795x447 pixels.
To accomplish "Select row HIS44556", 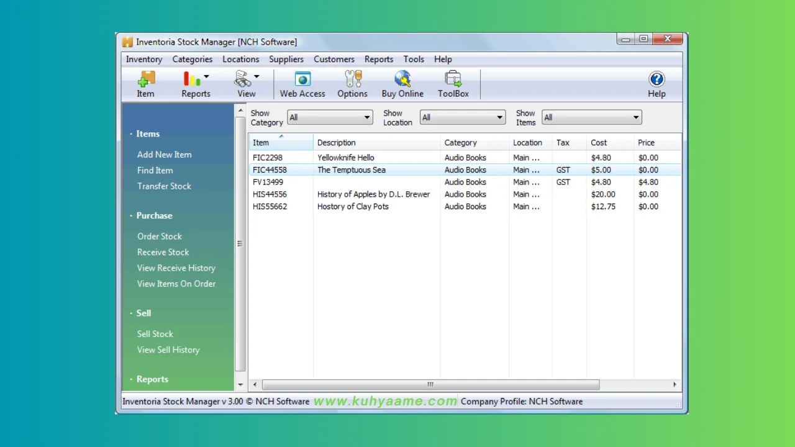I will click(x=465, y=194).
